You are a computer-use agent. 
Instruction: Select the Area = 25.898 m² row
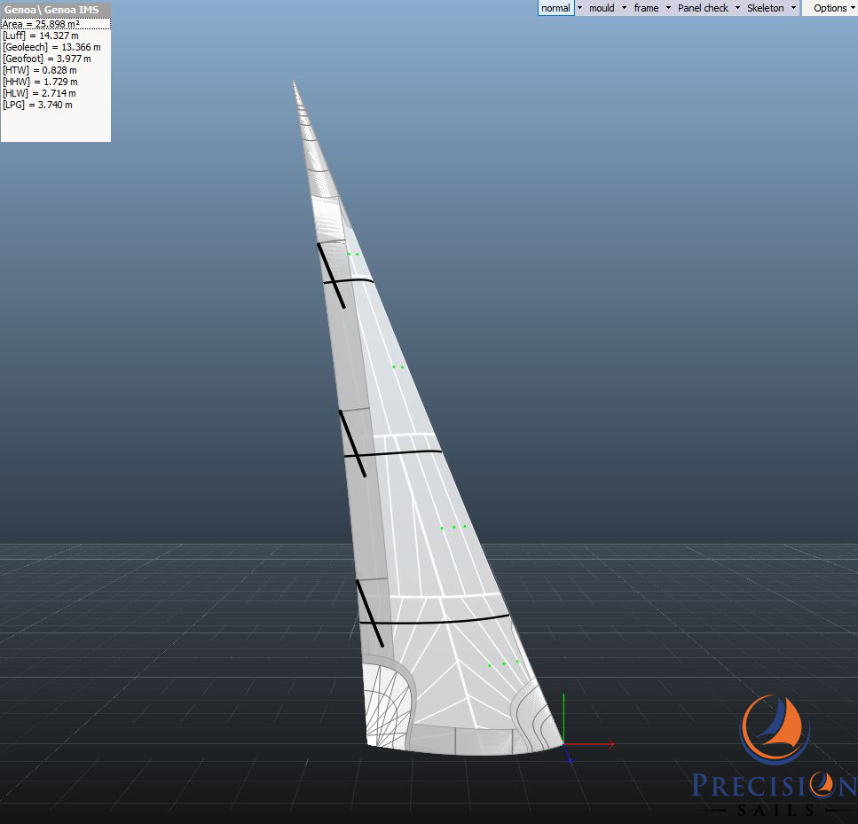(x=41, y=24)
